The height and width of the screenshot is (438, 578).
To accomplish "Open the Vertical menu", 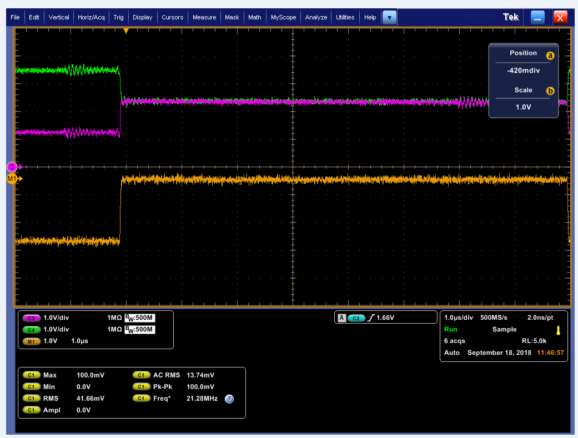I will click(x=59, y=17).
